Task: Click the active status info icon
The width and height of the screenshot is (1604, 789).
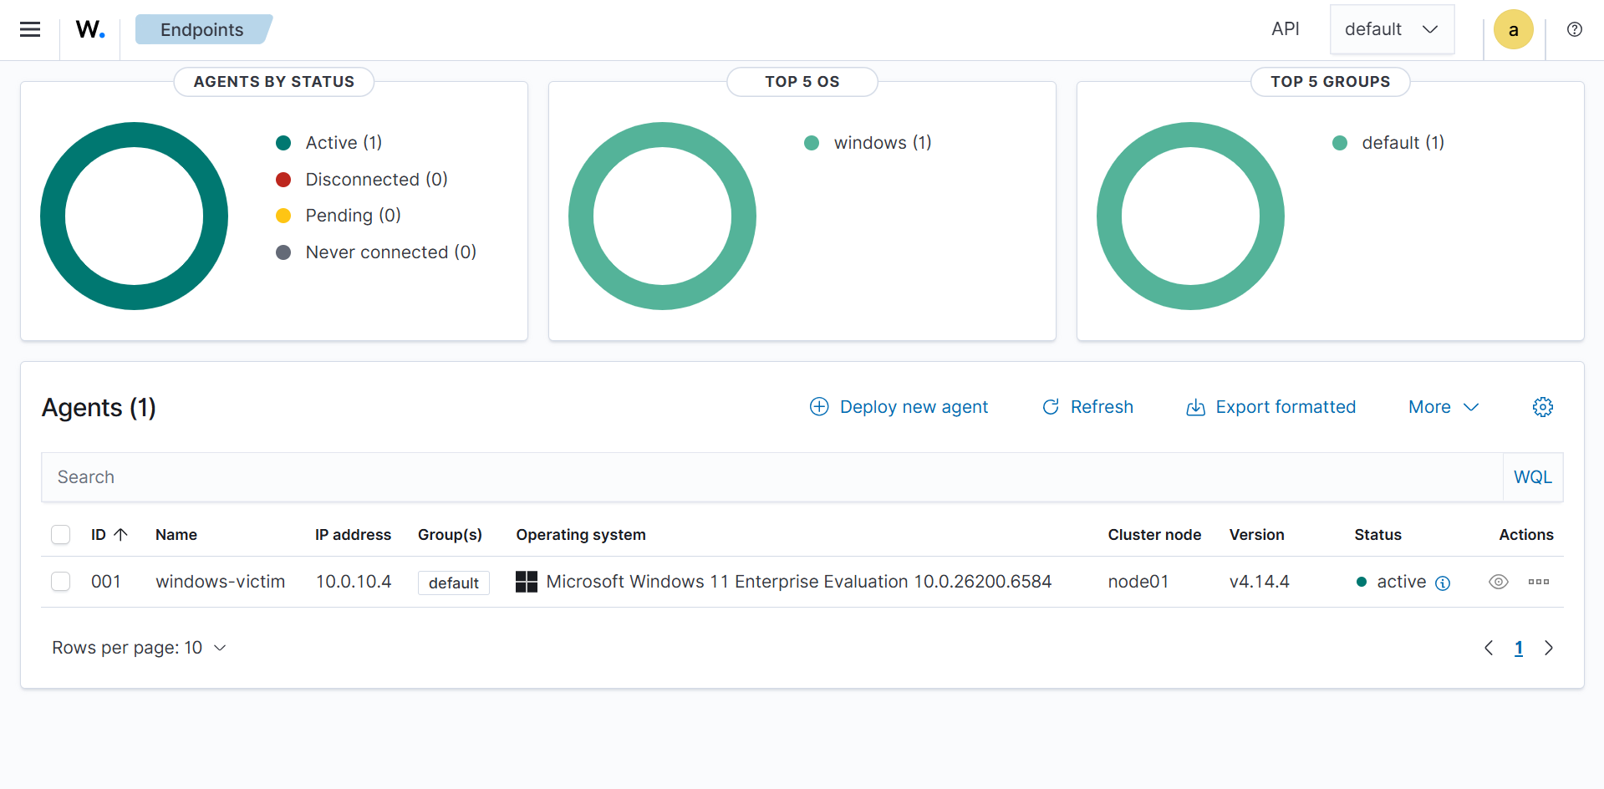Action: pyautogui.click(x=1443, y=583)
